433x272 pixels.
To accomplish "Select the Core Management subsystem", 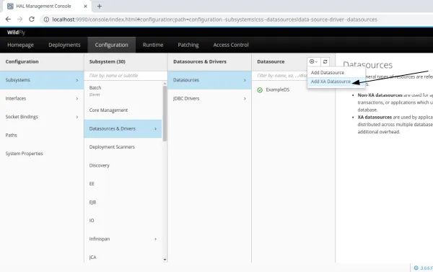I will pos(123,110).
